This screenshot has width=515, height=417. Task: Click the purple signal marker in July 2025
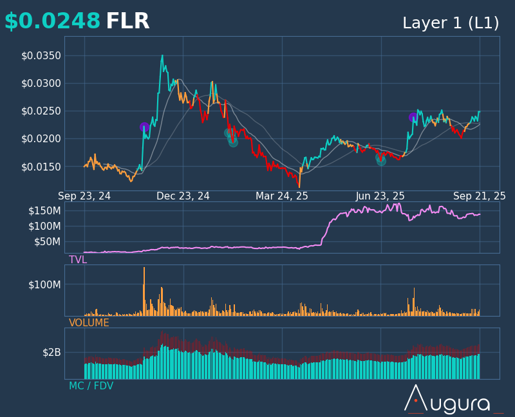[x=413, y=117]
